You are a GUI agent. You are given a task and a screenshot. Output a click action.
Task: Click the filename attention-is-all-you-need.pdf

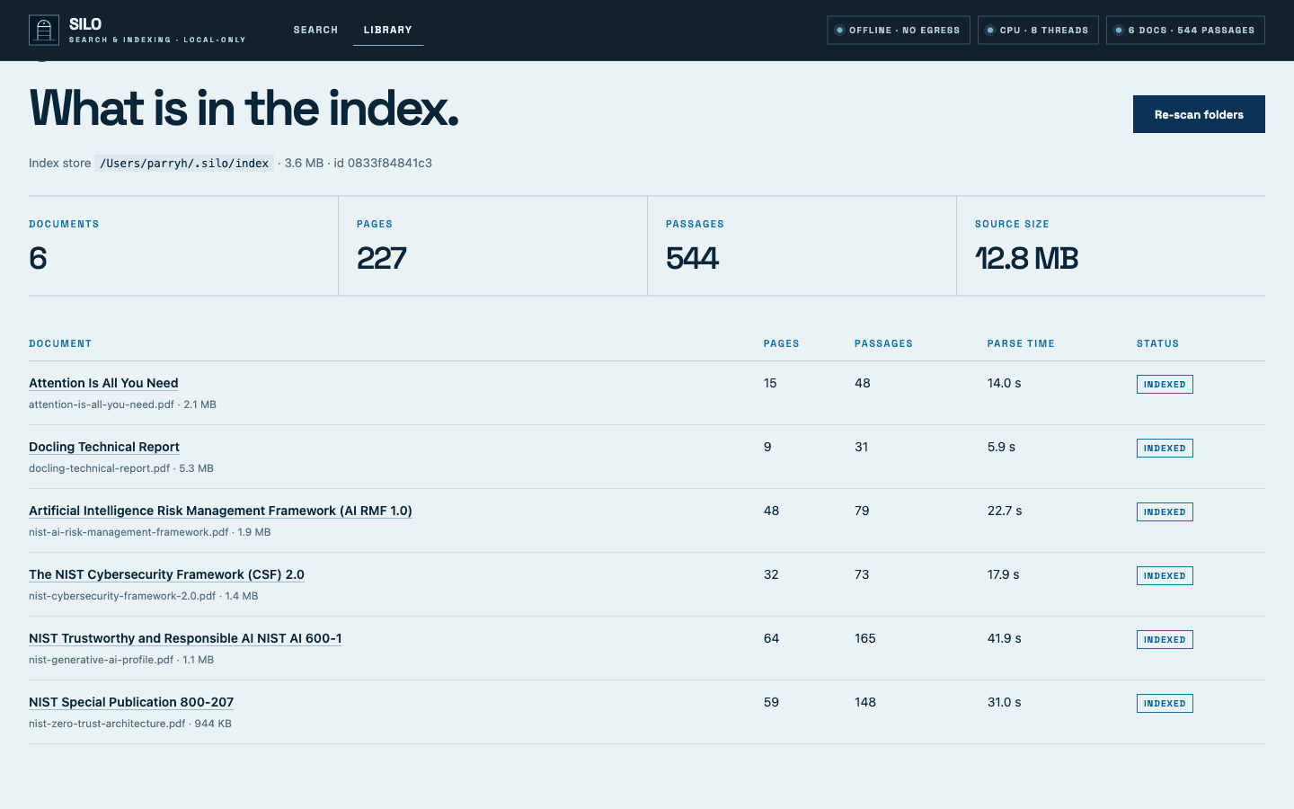tap(102, 404)
